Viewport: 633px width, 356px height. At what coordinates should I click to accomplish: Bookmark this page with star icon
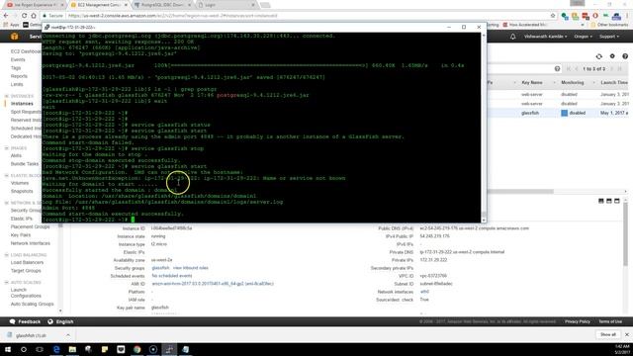tap(553, 16)
